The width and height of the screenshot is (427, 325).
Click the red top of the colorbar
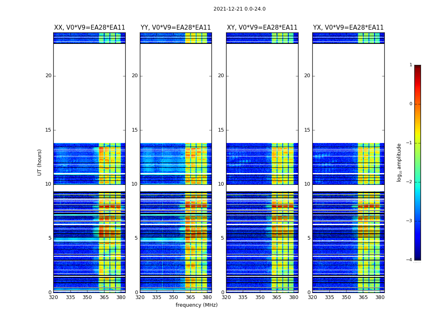pos(418,68)
